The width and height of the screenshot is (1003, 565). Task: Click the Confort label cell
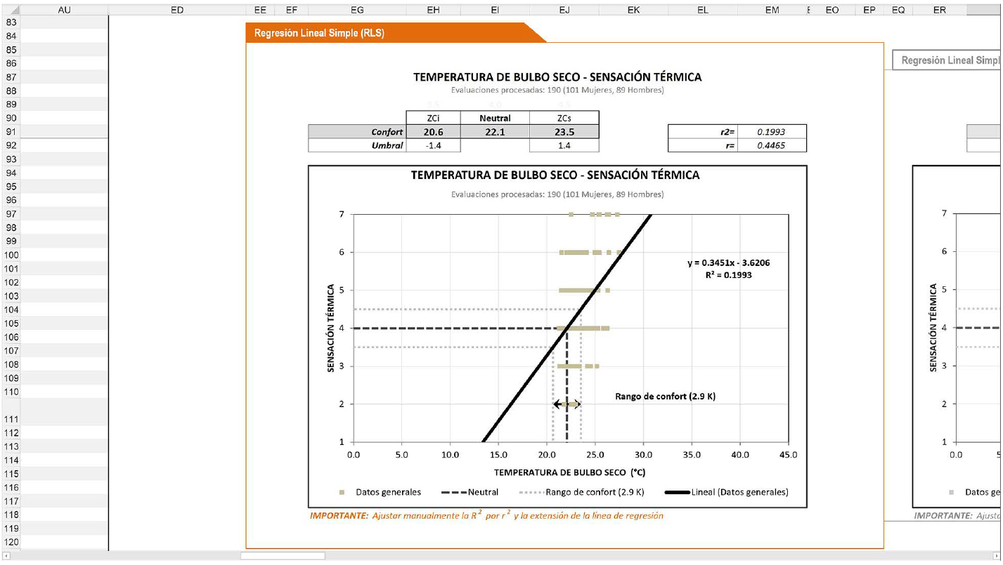tap(357, 132)
